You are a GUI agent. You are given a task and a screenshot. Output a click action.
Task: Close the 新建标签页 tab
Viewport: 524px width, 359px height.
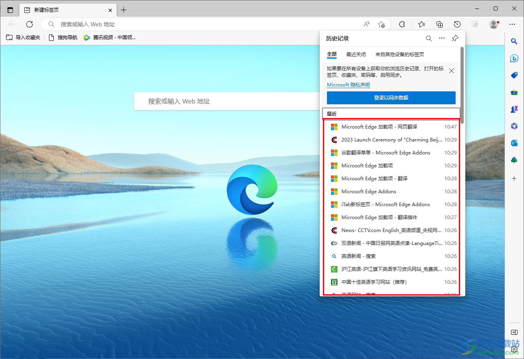[x=110, y=10]
